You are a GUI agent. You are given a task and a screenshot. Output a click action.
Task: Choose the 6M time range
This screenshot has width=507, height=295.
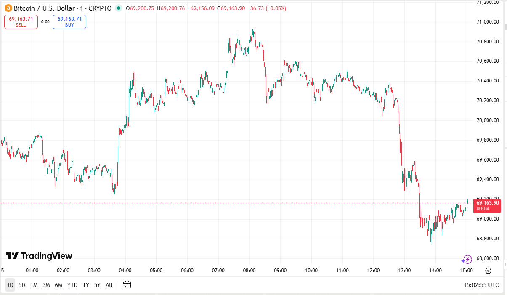pos(58,285)
